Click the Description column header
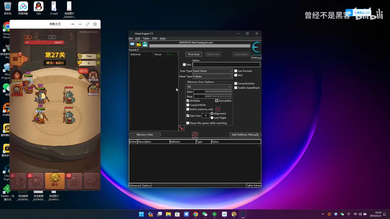This screenshot has height=219, width=390. 153,142
